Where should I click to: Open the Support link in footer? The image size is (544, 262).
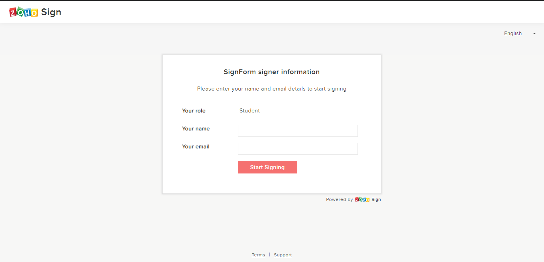point(283,255)
